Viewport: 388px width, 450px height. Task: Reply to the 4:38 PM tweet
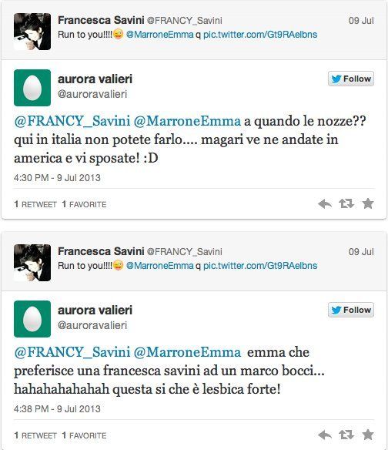[325, 435]
